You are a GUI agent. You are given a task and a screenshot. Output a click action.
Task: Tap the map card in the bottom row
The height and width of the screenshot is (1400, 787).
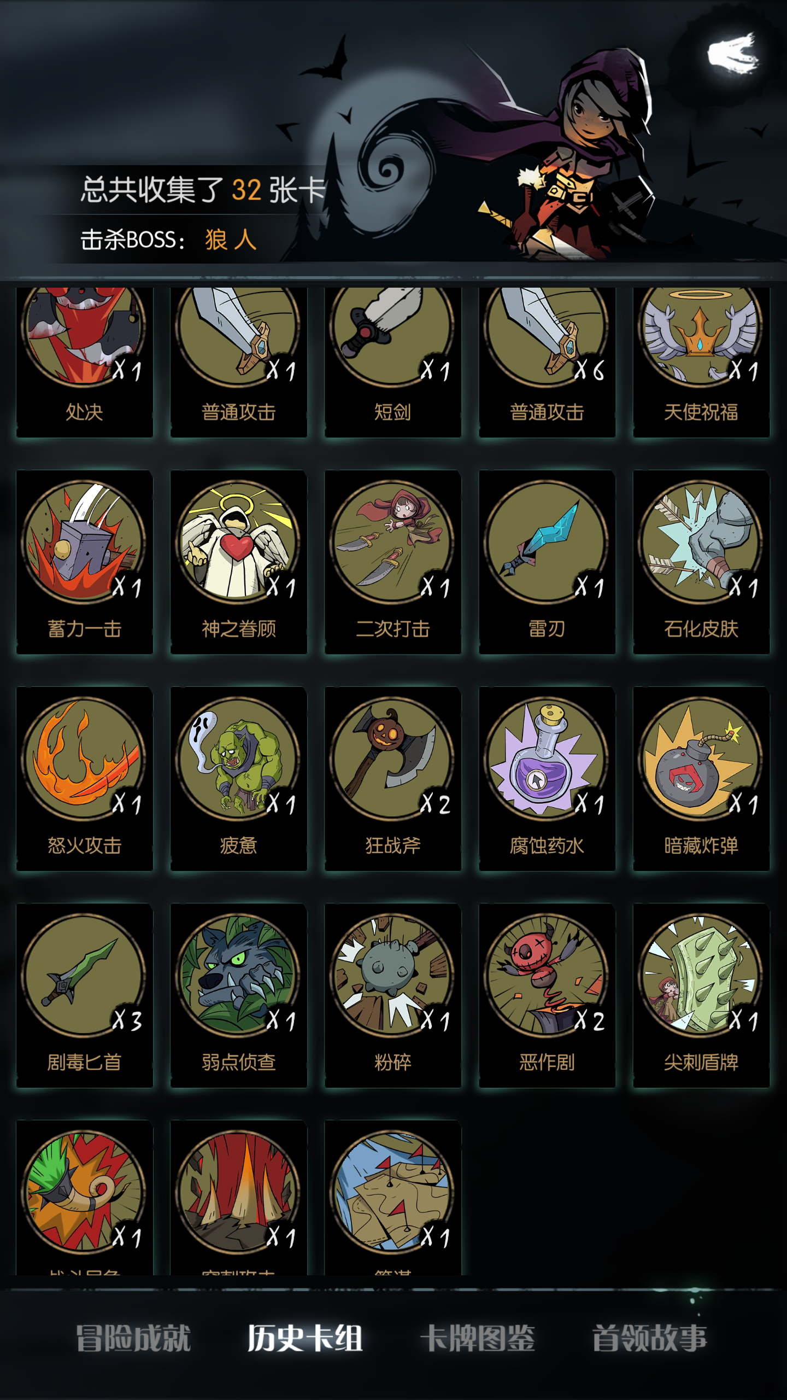[x=393, y=1197]
